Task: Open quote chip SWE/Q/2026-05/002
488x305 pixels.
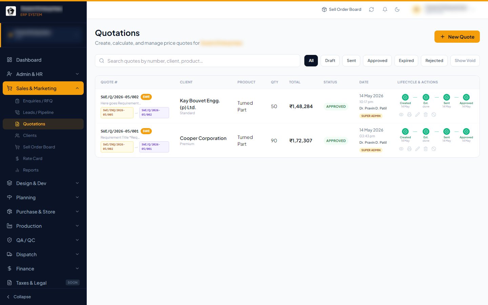Action: pyautogui.click(x=154, y=113)
